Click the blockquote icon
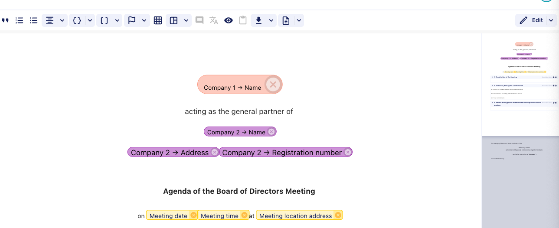 coord(5,20)
